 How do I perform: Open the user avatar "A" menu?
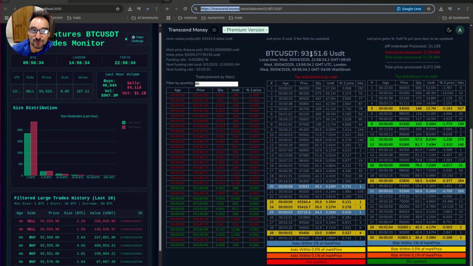click(x=460, y=30)
